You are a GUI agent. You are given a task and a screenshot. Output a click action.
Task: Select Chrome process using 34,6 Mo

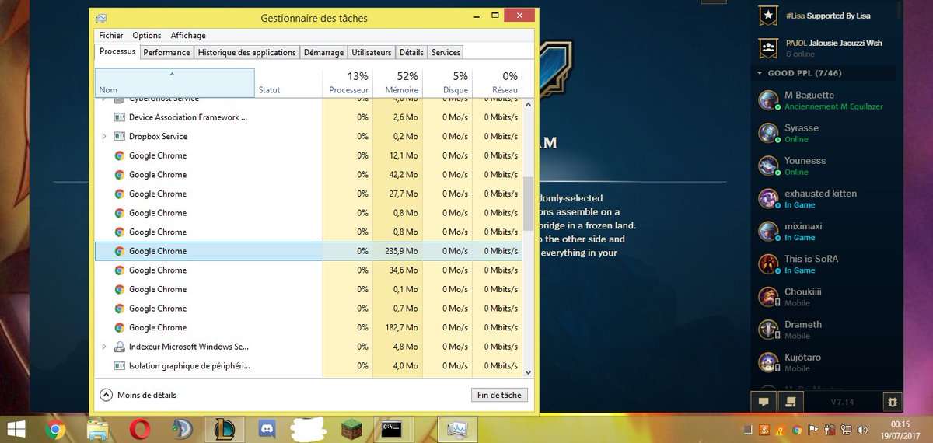coord(308,270)
